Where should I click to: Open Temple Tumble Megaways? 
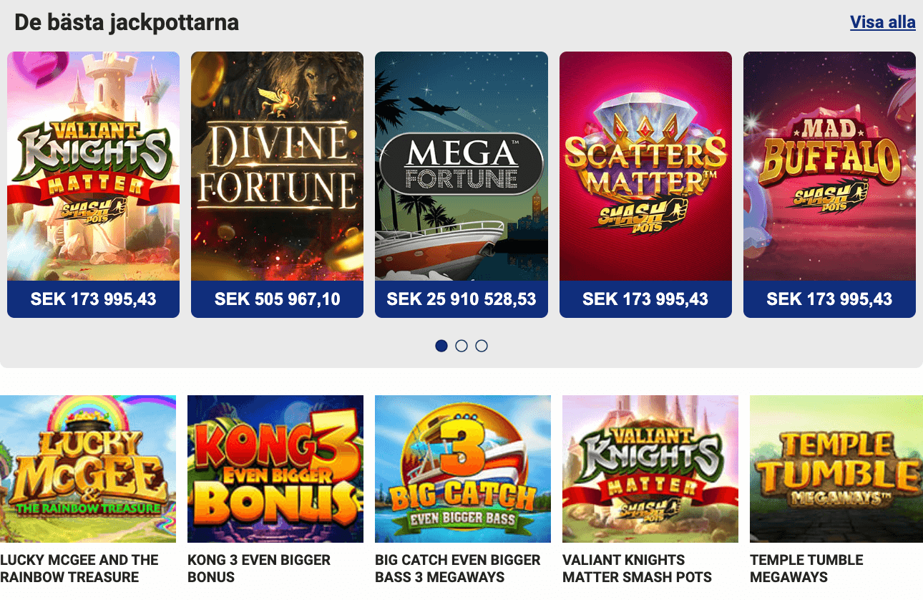click(836, 469)
